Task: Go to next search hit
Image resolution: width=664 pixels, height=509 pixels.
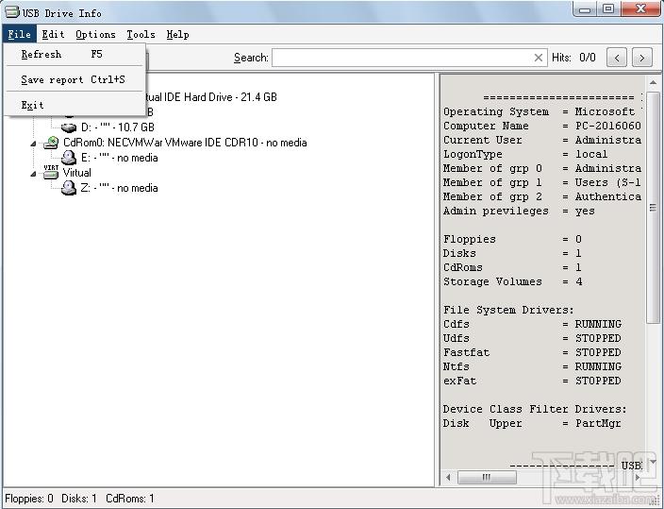Action: point(642,58)
